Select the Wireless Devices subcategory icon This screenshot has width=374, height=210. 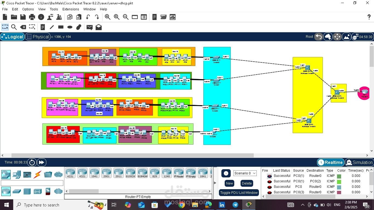[38, 191]
